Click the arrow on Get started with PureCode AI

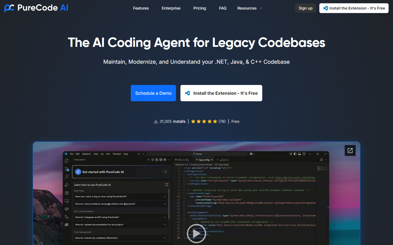pos(165,172)
